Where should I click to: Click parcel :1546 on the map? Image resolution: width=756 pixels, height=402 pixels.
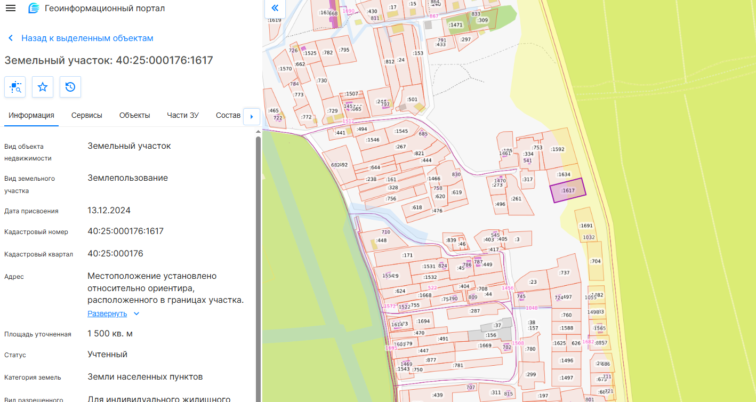click(x=373, y=140)
